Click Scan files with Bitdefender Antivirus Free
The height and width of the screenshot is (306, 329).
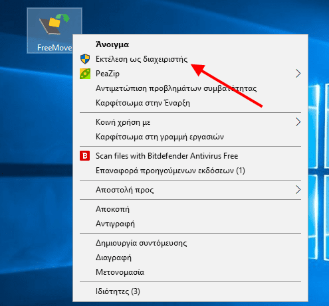pyautogui.click(x=190, y=156)
